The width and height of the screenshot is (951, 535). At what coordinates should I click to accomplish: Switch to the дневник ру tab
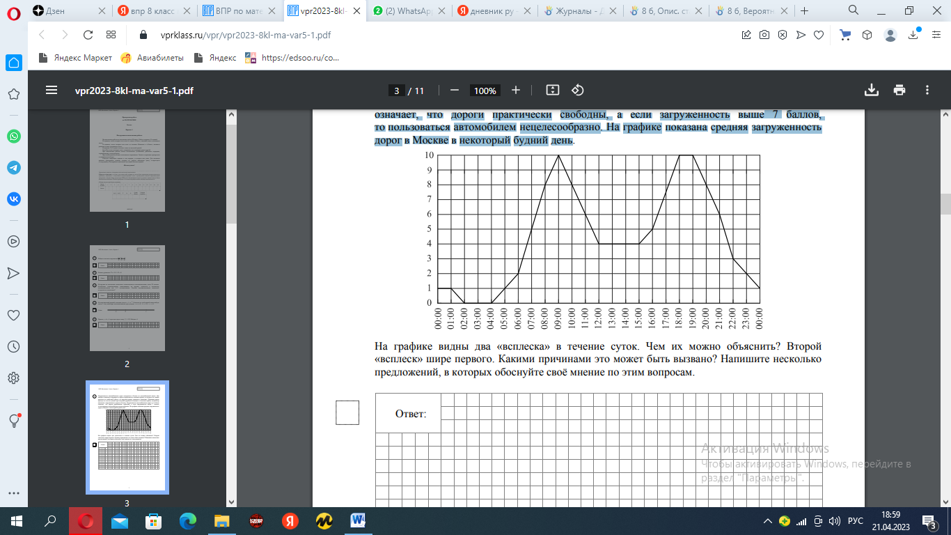(496, 11)
